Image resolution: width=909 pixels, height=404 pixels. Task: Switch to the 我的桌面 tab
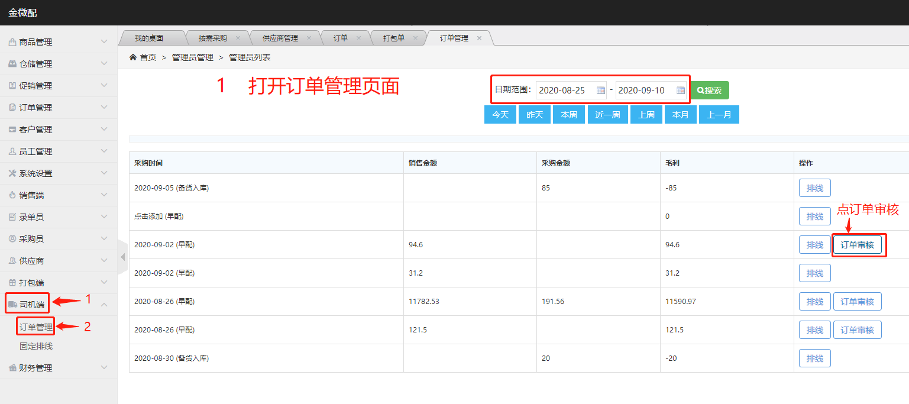pyautogui.click(x=148, y=38)
